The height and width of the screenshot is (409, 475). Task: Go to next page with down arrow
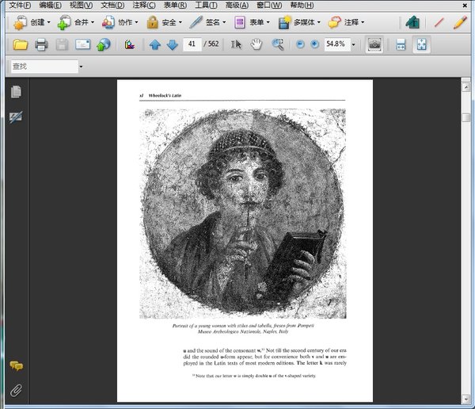[x=172, y=44]
